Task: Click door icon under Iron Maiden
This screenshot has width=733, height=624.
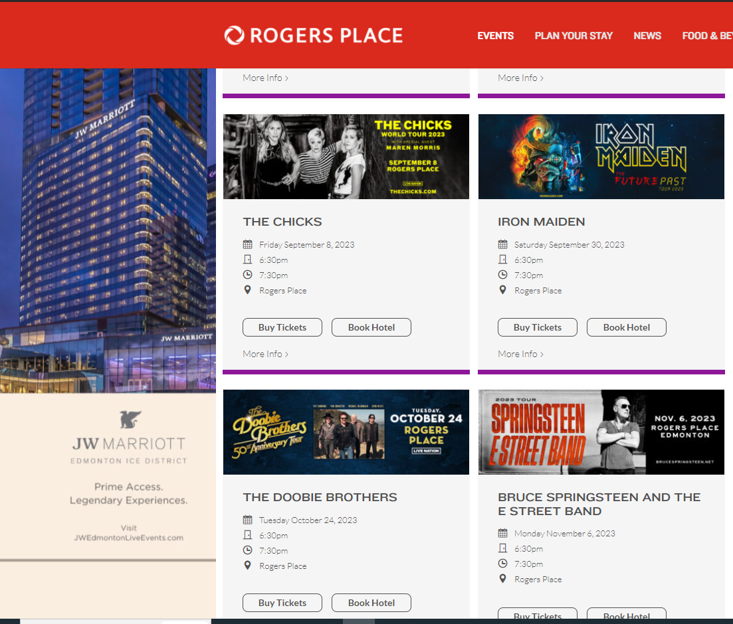Action: pos(502,259)
